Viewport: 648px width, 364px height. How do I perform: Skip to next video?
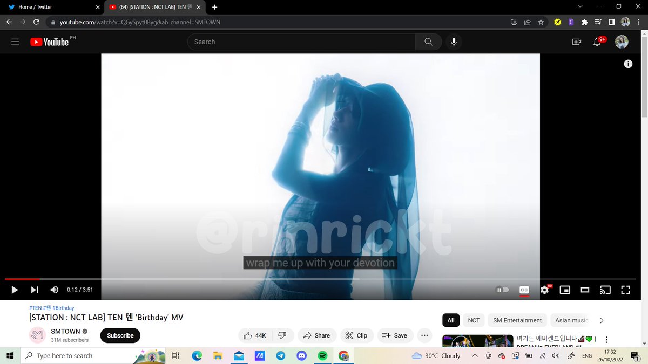[x=35, y=290]
